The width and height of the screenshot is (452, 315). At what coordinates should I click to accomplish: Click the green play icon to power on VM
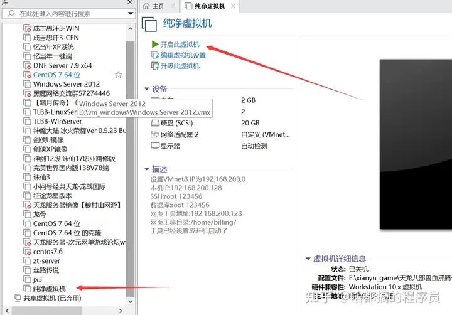[155, 44]
